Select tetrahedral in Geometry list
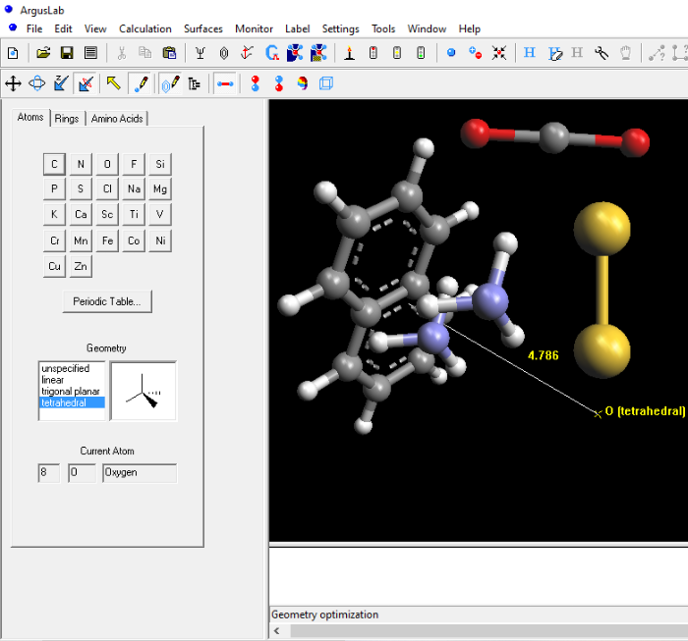This screenshot has height=641, width=688. pos(65,402)
